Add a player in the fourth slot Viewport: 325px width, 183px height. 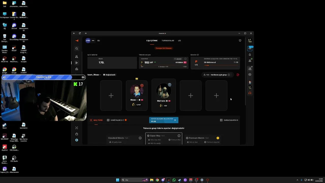click(191, 96)
